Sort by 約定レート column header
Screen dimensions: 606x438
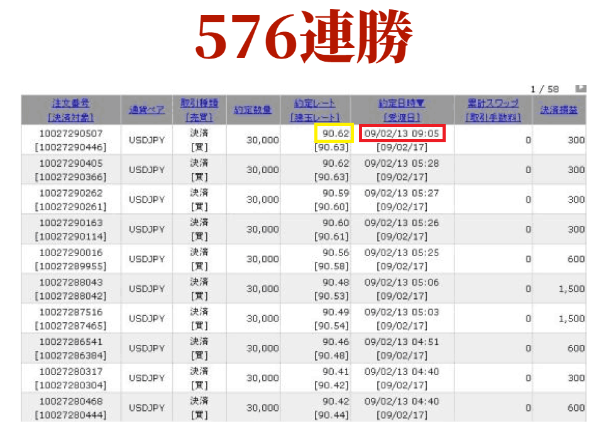click(x=314, y=103)
